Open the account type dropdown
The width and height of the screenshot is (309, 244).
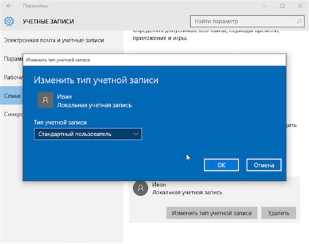[x=88, y=134]
